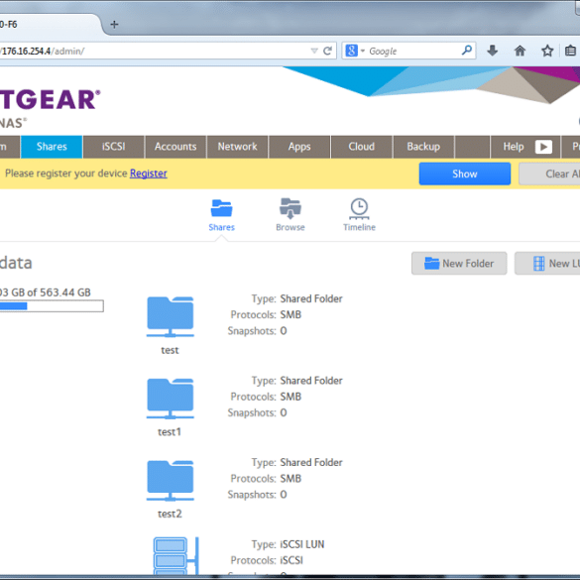Click the blue Show button
The image size is (580, 580).
pyautogui.click(x=465, y=174)
